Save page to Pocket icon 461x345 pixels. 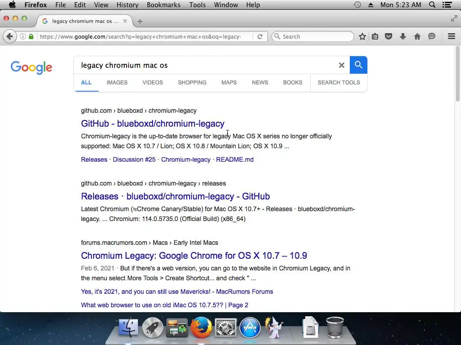pos(389,37)
